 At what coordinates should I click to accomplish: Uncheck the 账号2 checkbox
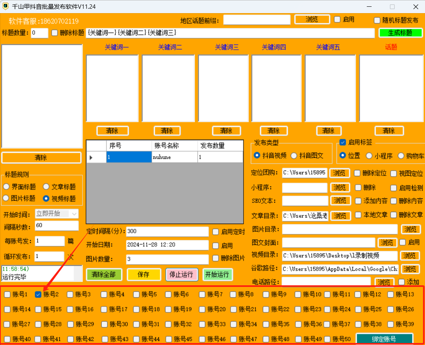pyautogui.click(x=38, y=295)
